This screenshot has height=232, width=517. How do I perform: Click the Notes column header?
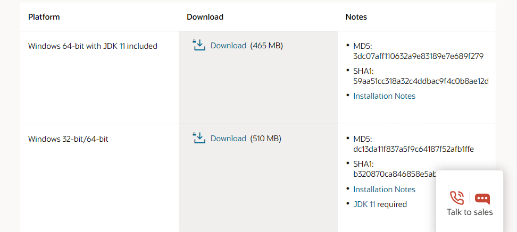pyautogui.click(x=356, y=17)
